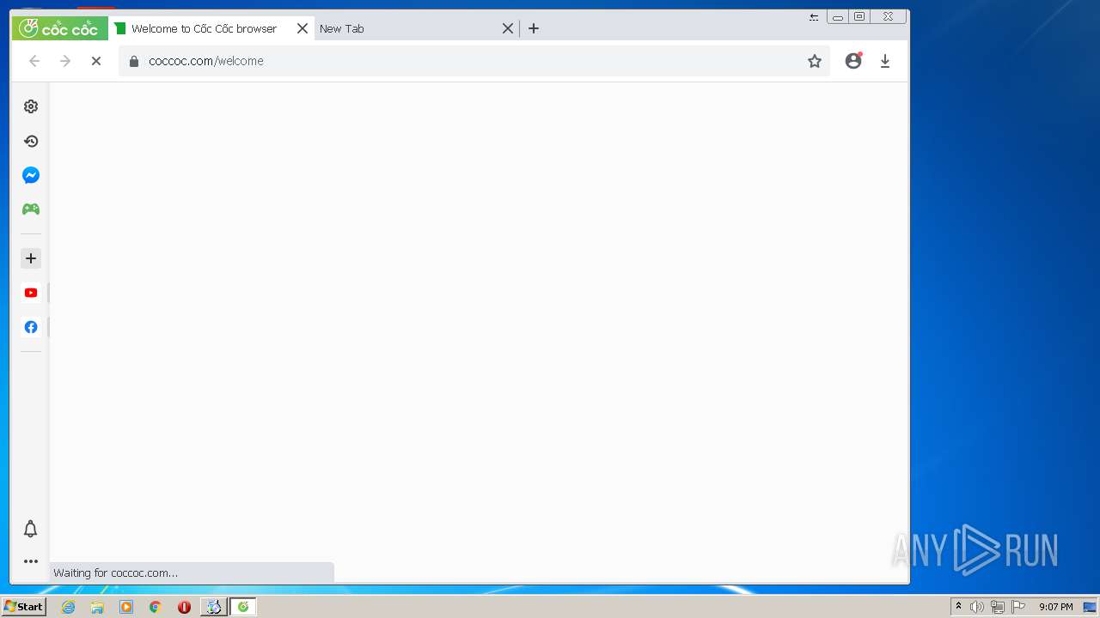Switch to Welcome to Cốc Cốc browser tab
Image resolution: width=1100 pixels, height=618 pixels.
(204, 28)
